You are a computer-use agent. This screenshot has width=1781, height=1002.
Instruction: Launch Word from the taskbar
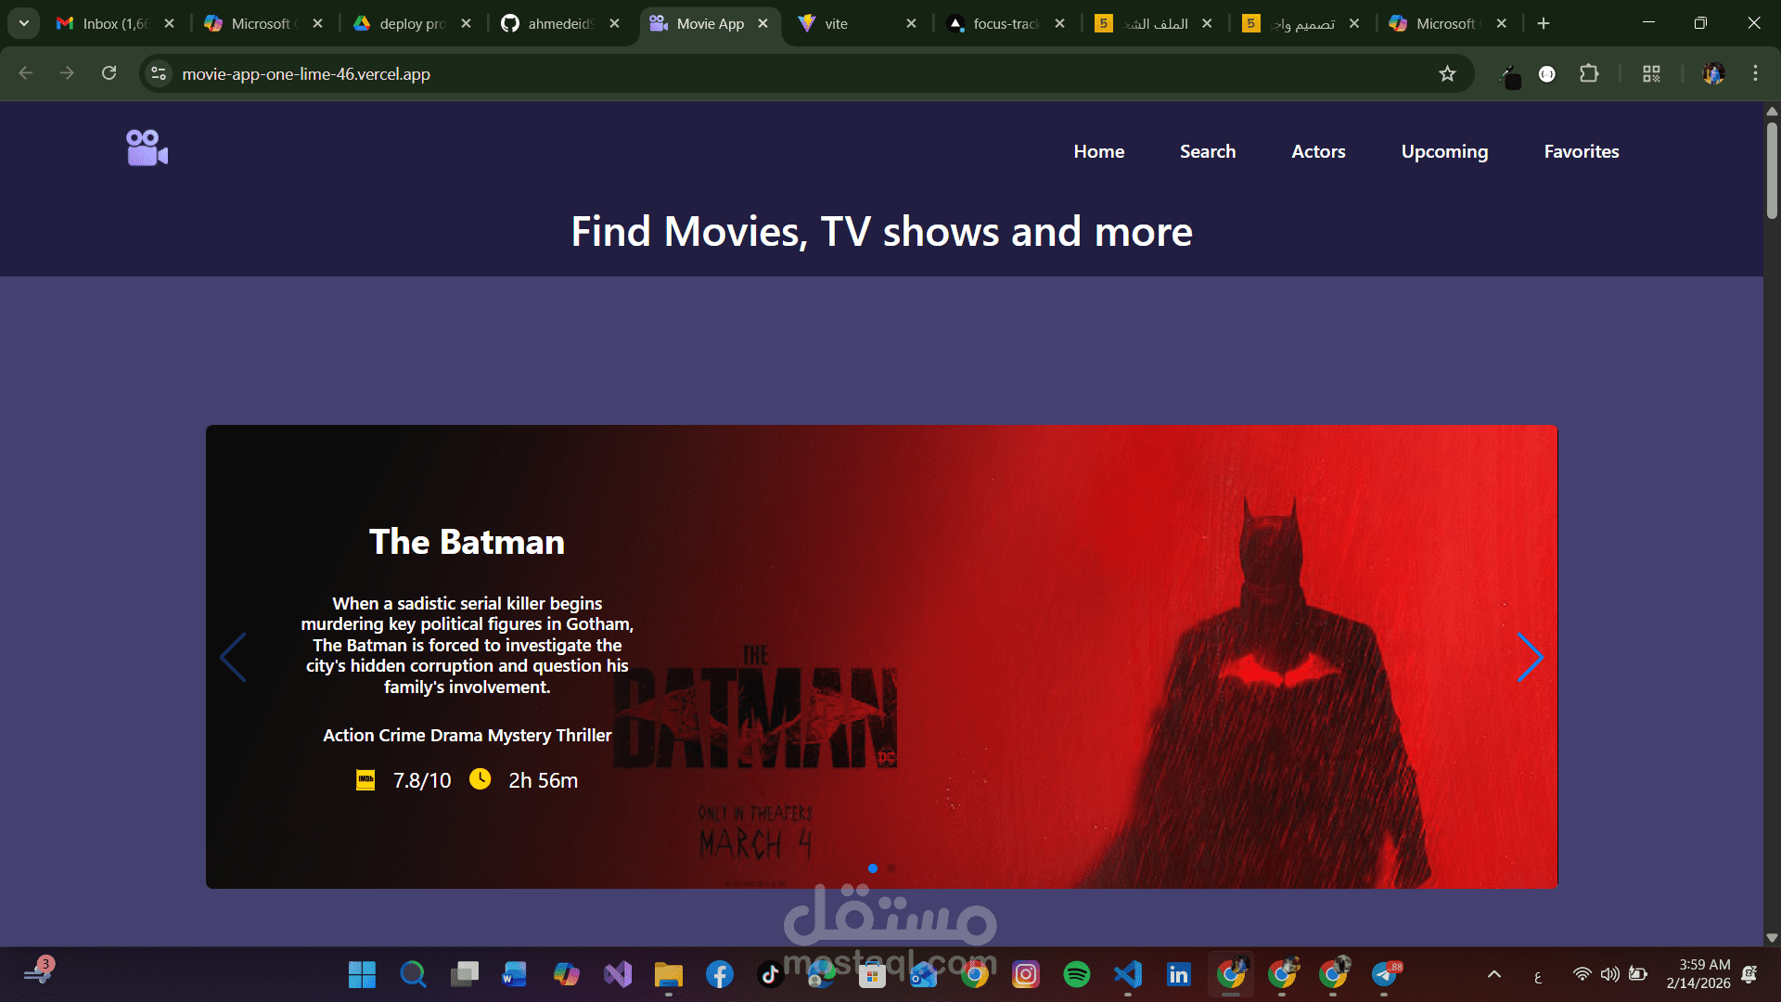pos(515,974)
